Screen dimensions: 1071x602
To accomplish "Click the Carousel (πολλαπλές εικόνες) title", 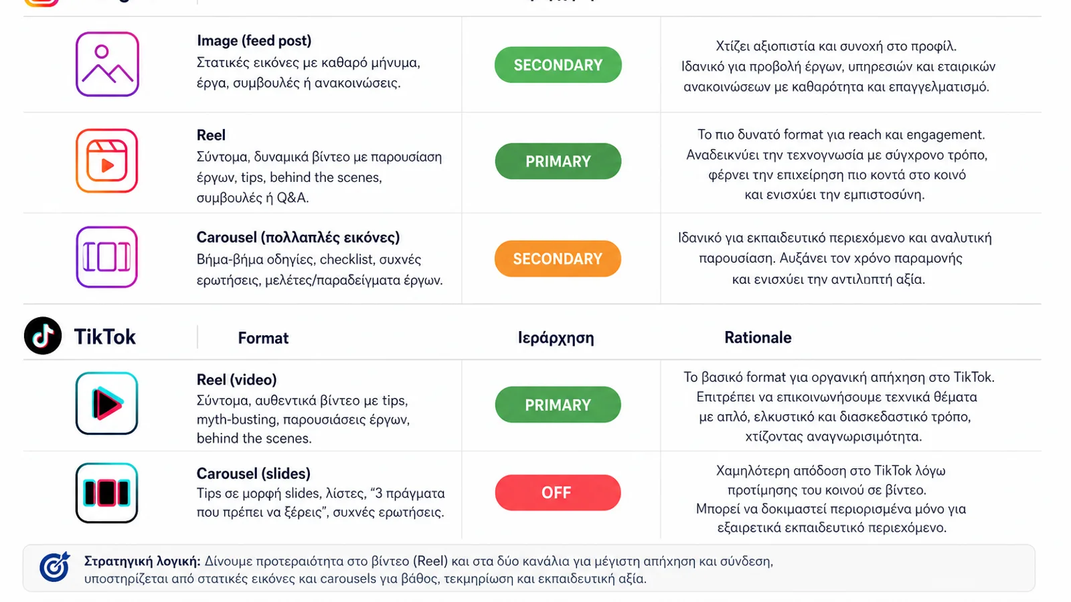I will (298, 237).
